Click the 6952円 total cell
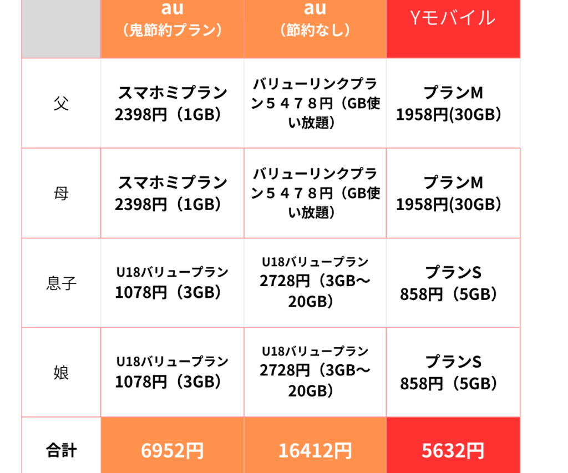 172,450
